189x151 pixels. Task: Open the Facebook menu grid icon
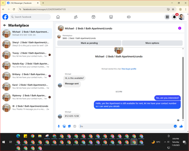(167, 17)
